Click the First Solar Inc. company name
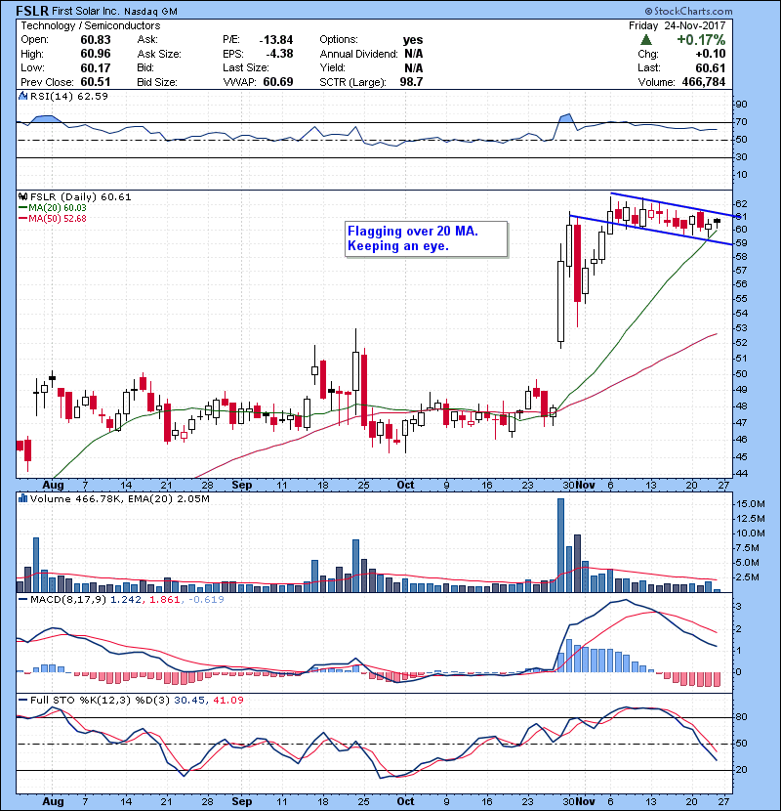781x811 pixels. pos(86,12)
